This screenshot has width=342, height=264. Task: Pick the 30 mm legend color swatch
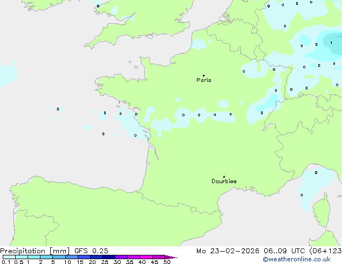point(121,257)
